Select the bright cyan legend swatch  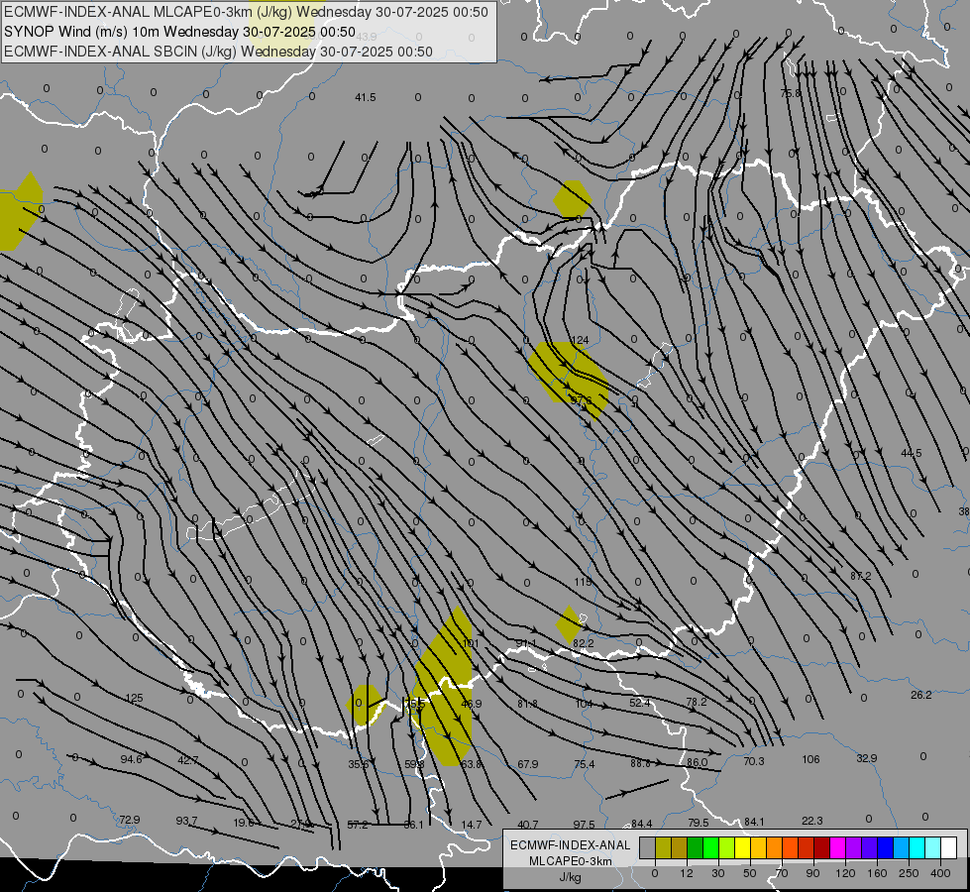(x=917, y=847)
